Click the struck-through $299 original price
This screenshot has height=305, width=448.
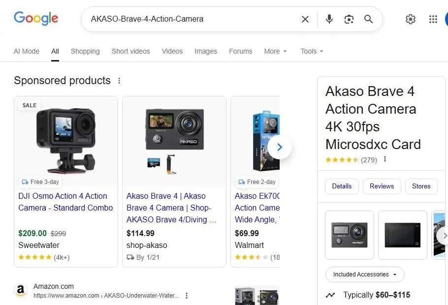point(58,234)
